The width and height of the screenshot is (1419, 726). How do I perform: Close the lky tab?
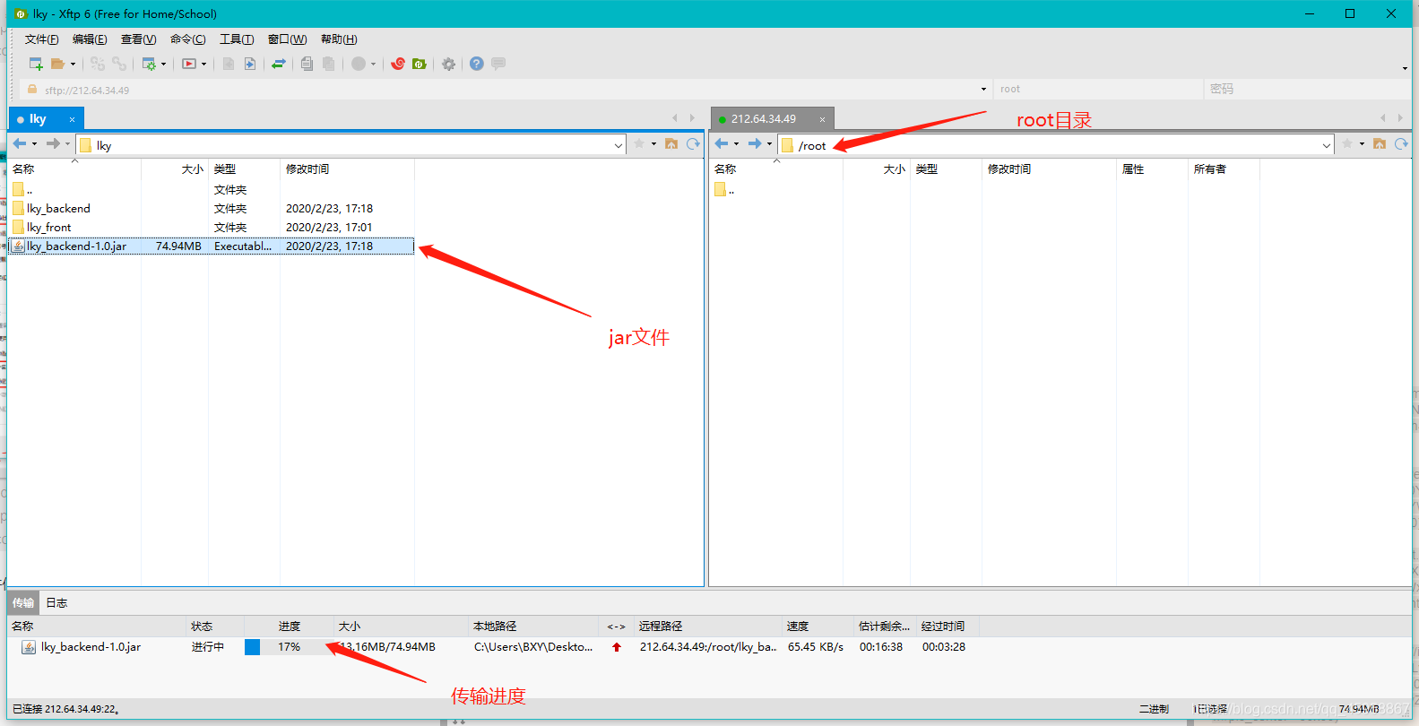click(72, 119)
